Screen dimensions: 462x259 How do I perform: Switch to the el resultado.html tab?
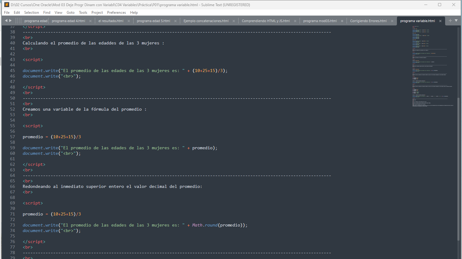(x=111, y=21)
